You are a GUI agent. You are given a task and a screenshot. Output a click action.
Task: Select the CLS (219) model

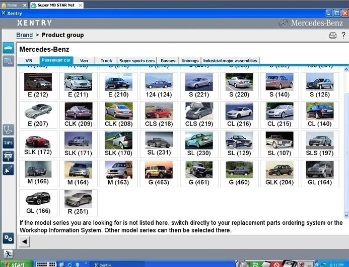(x=199, y=115)
